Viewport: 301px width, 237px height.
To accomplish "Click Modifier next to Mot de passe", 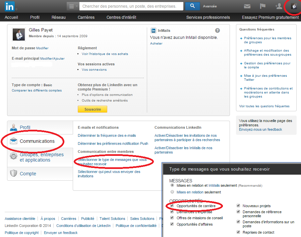I will coord(42,48).
